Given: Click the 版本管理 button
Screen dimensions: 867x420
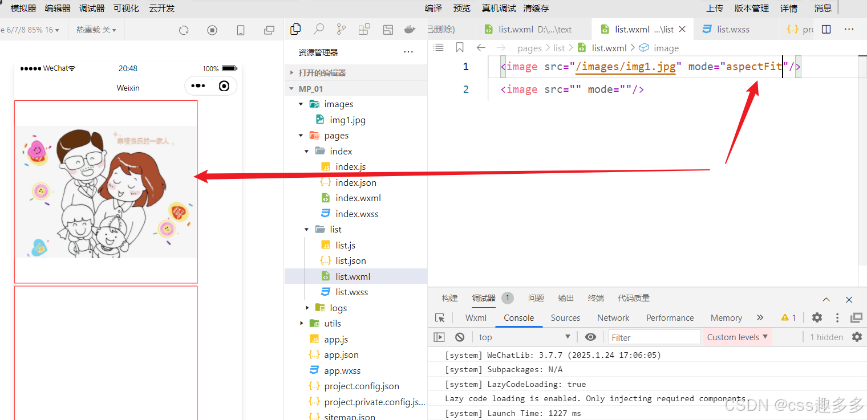Looking at the screenshot, I should click(x=752, y=8).
